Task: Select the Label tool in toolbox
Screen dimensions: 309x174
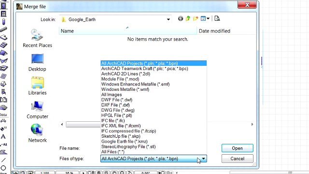Action: [3, 145]
